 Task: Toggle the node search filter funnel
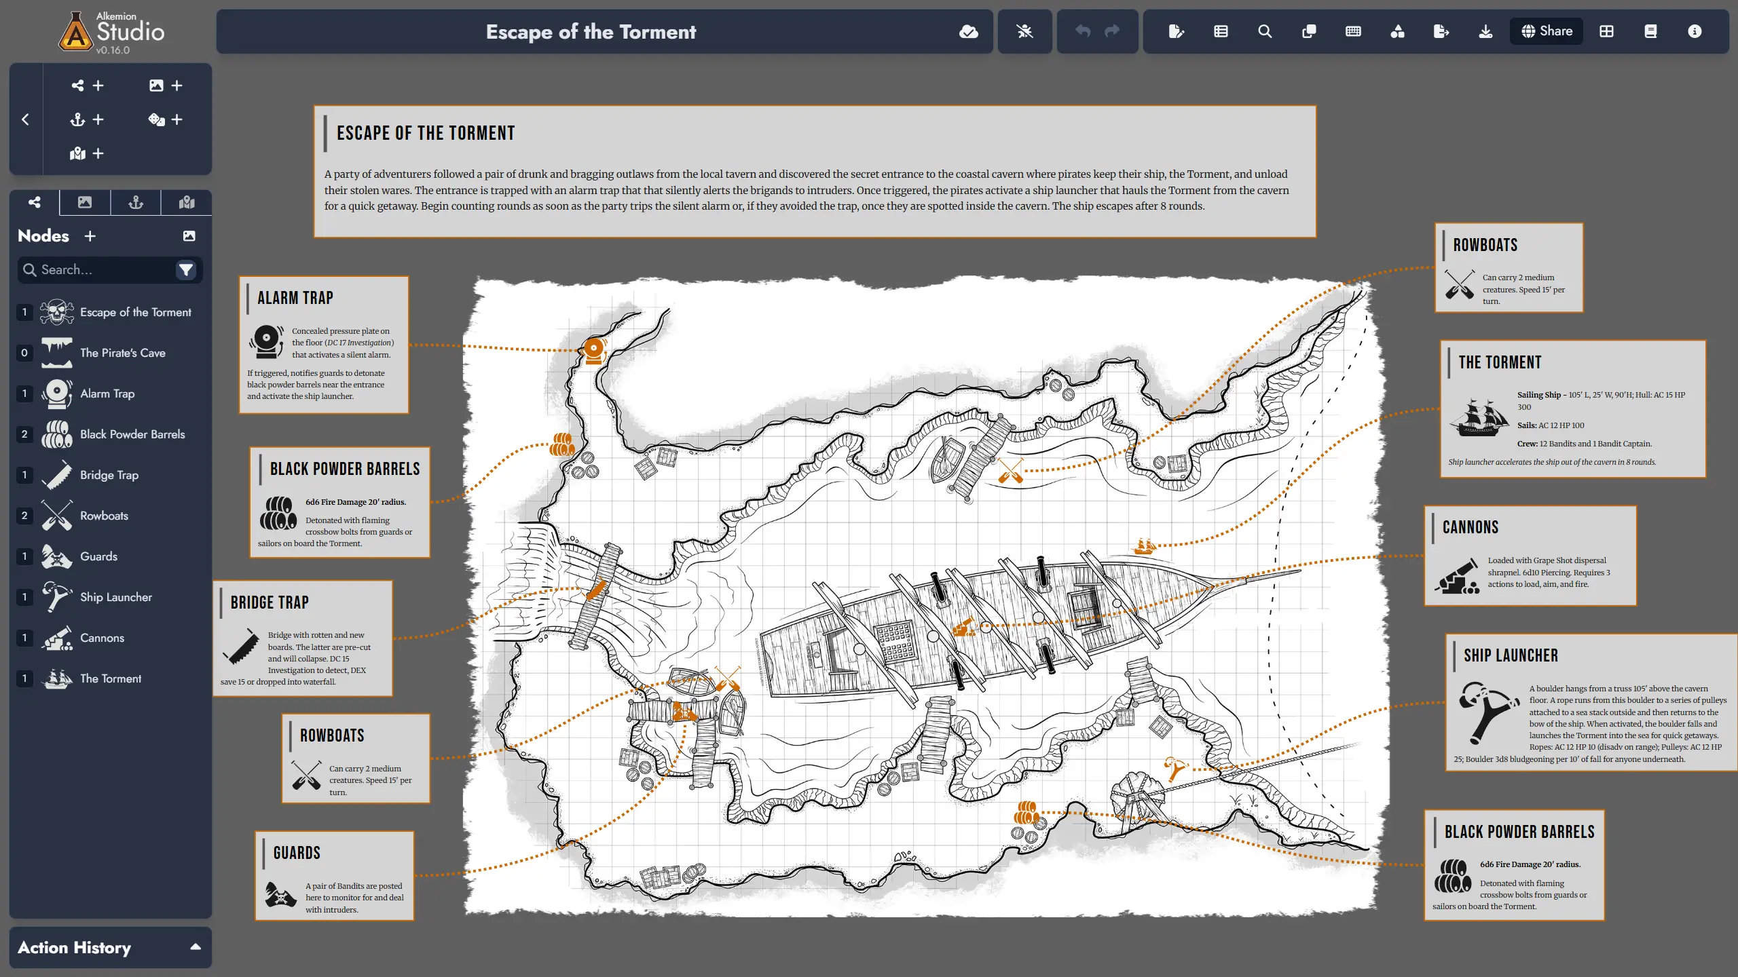point(185,270)
